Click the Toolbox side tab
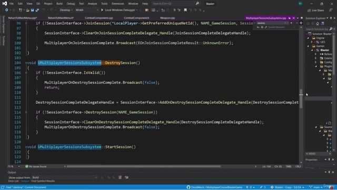This screenshot has width=337, height=190. [x=3, y=40]
